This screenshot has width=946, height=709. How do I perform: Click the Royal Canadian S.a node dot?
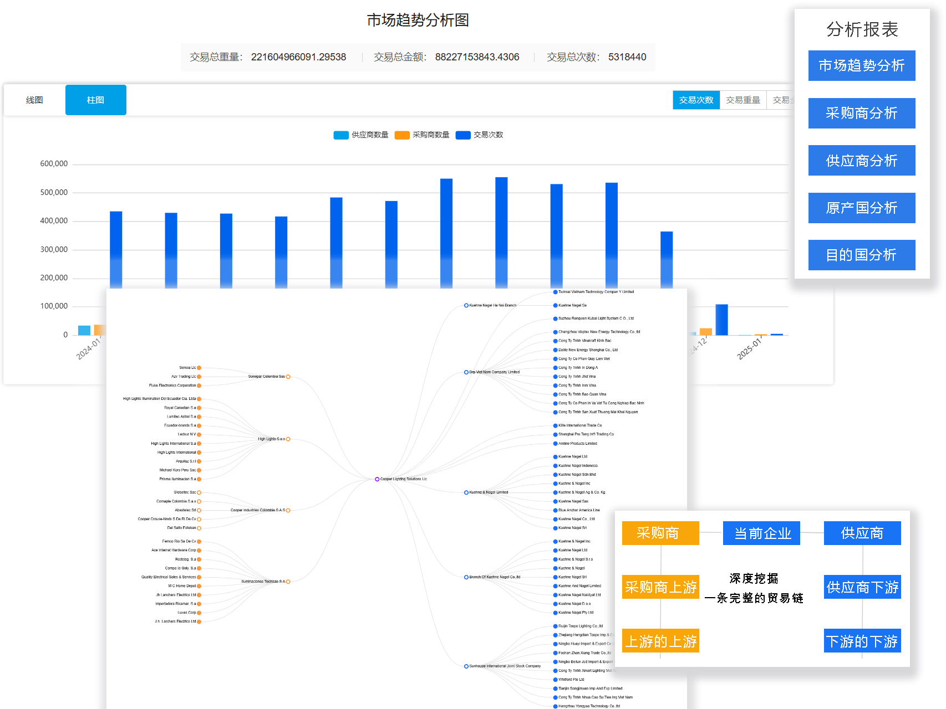(199, 408)
